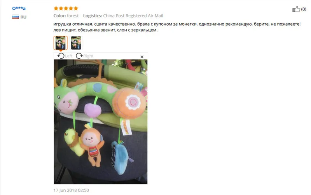This screenshot has height=195, width=311.
Task: Click the review date 17 Jun 2018
Action: pyautogui.click(x=71, y=190)
